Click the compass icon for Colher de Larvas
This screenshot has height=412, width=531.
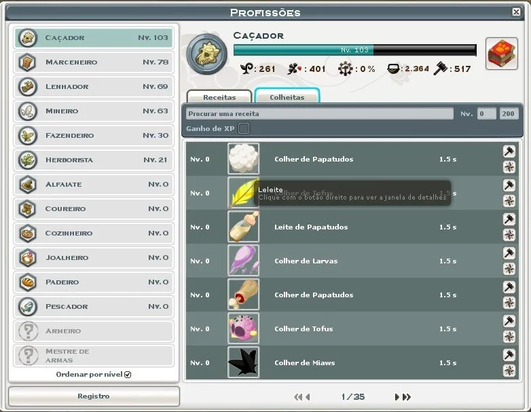coord(509,269)
